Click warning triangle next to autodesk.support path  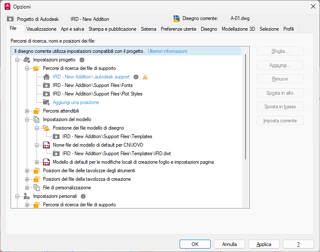point(145,77)
